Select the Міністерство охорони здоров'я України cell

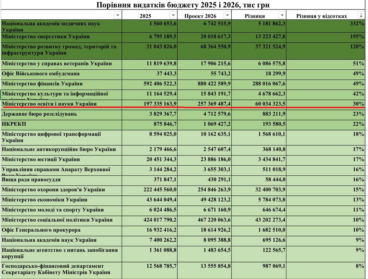pos(53,190)
